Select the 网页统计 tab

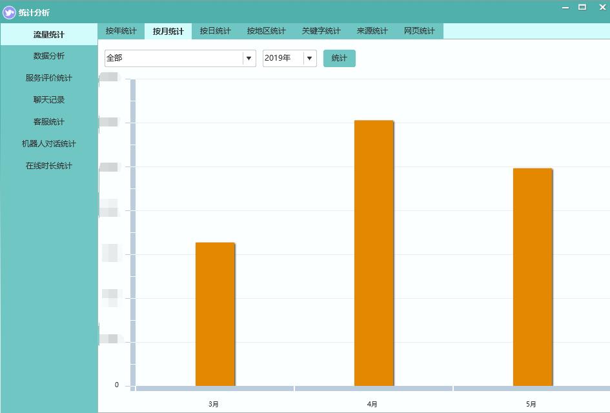[419, 31]
